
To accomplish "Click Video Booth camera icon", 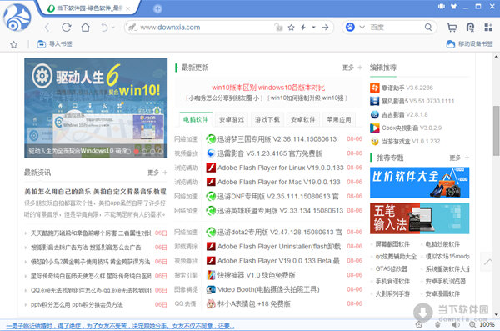I will pyautogui.click(x=211, y=289).
